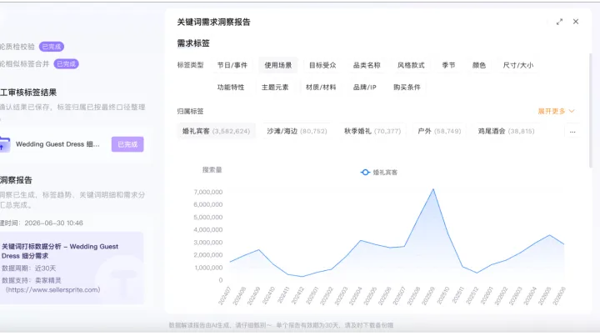
Task: Select the 风格款式 tag type
Action: (x=411, y=65)
